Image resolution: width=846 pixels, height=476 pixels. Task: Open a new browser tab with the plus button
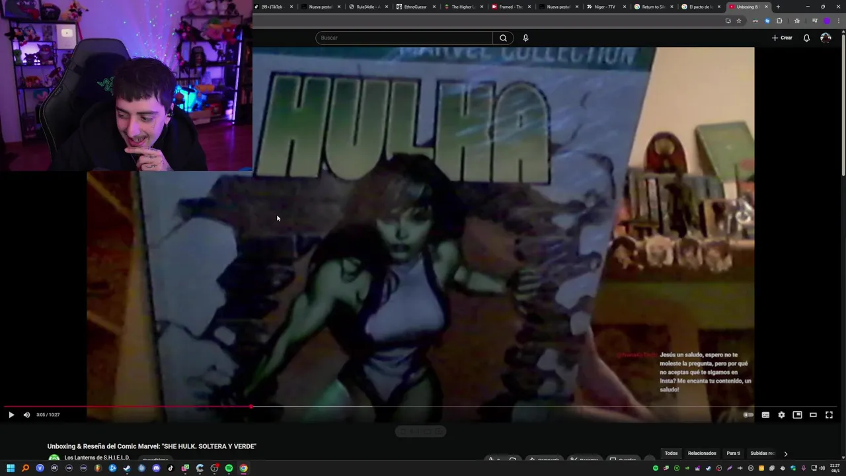tap(778, 7)
